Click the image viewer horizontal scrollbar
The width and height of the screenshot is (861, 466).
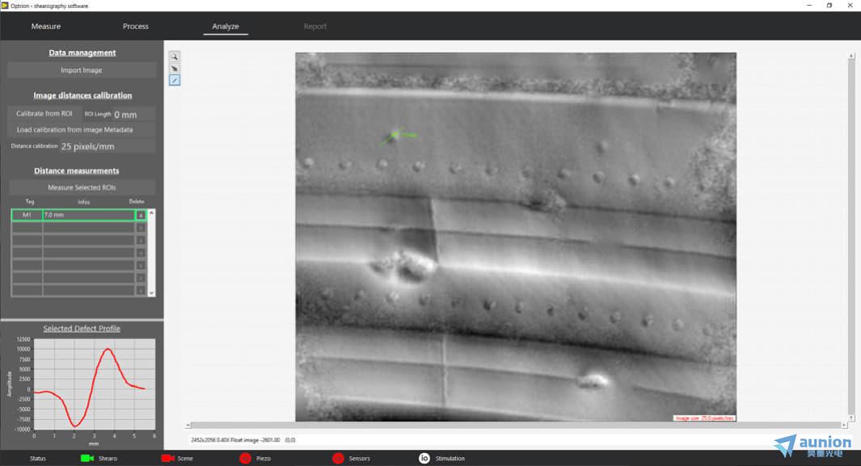516,425
